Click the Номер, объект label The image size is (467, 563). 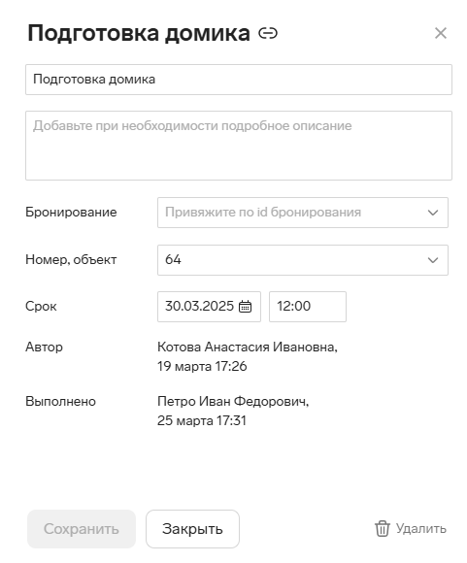point(71,259)
